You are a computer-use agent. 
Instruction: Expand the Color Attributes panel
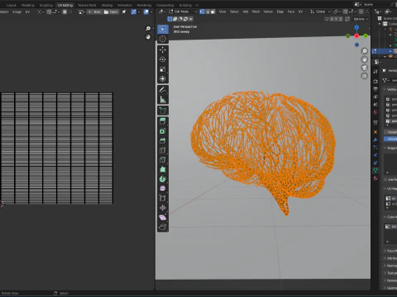pos(390,217)
